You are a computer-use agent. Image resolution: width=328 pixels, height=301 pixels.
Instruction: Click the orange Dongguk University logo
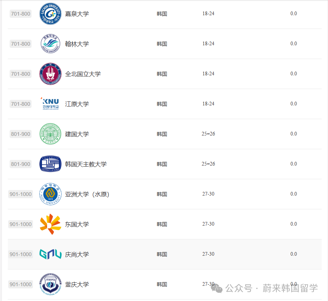coord(50,224)
